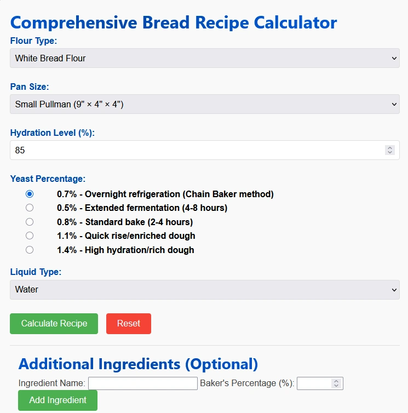This screenshot has width=408, height=413.
Task: Choose 0.8% standard bake yeast option
Action: click(30, 222)
